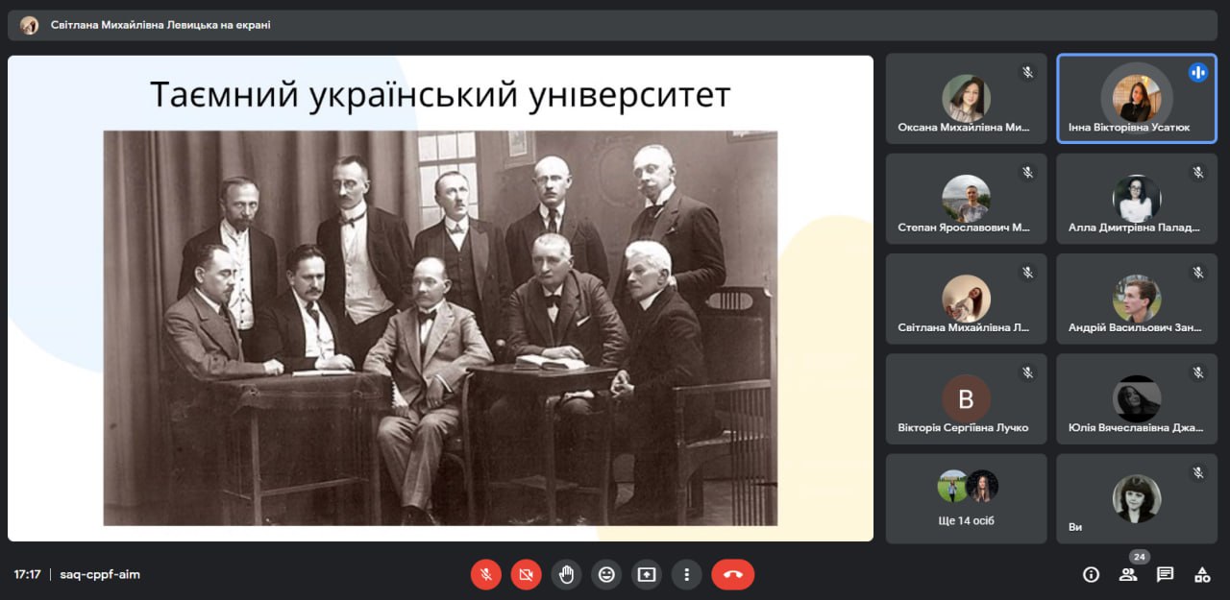Image resolution: width=1230 pixels, height=600 pixels.
Task: Show the people list with 24 participants
Action: 1128,574
